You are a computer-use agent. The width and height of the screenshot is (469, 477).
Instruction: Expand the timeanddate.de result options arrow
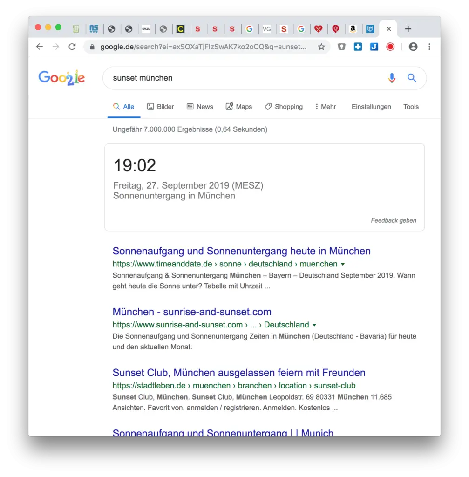click(343, 264)
